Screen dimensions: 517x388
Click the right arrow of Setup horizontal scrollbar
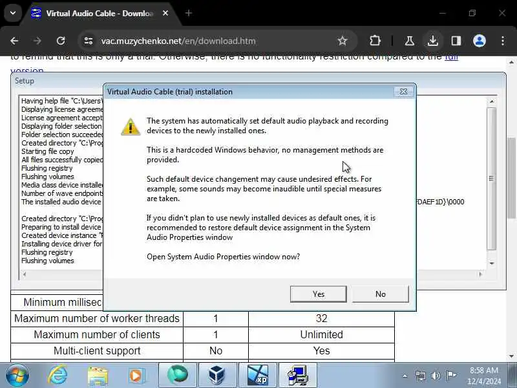(480, 274)
